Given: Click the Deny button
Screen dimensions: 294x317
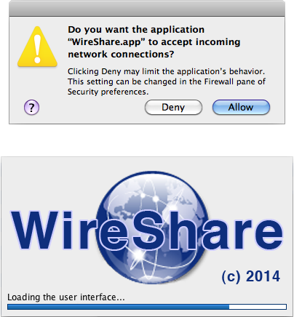Looking at the screenshot, I should pyautogui.click(x=173, y=107).
